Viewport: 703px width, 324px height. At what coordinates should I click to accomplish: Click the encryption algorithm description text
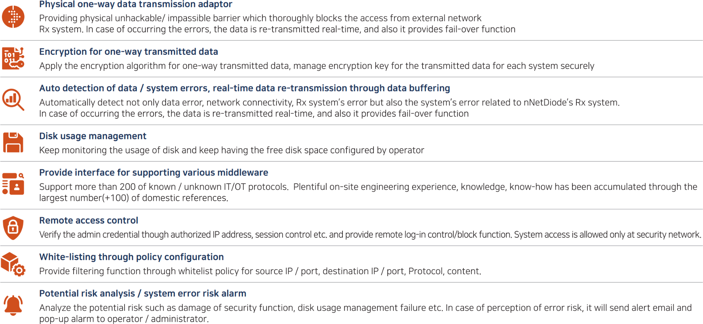click(x=317, y=66)
